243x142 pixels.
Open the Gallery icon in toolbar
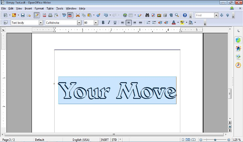point(159,15)
